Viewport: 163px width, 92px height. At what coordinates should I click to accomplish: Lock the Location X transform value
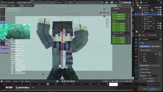click(128, 14)
